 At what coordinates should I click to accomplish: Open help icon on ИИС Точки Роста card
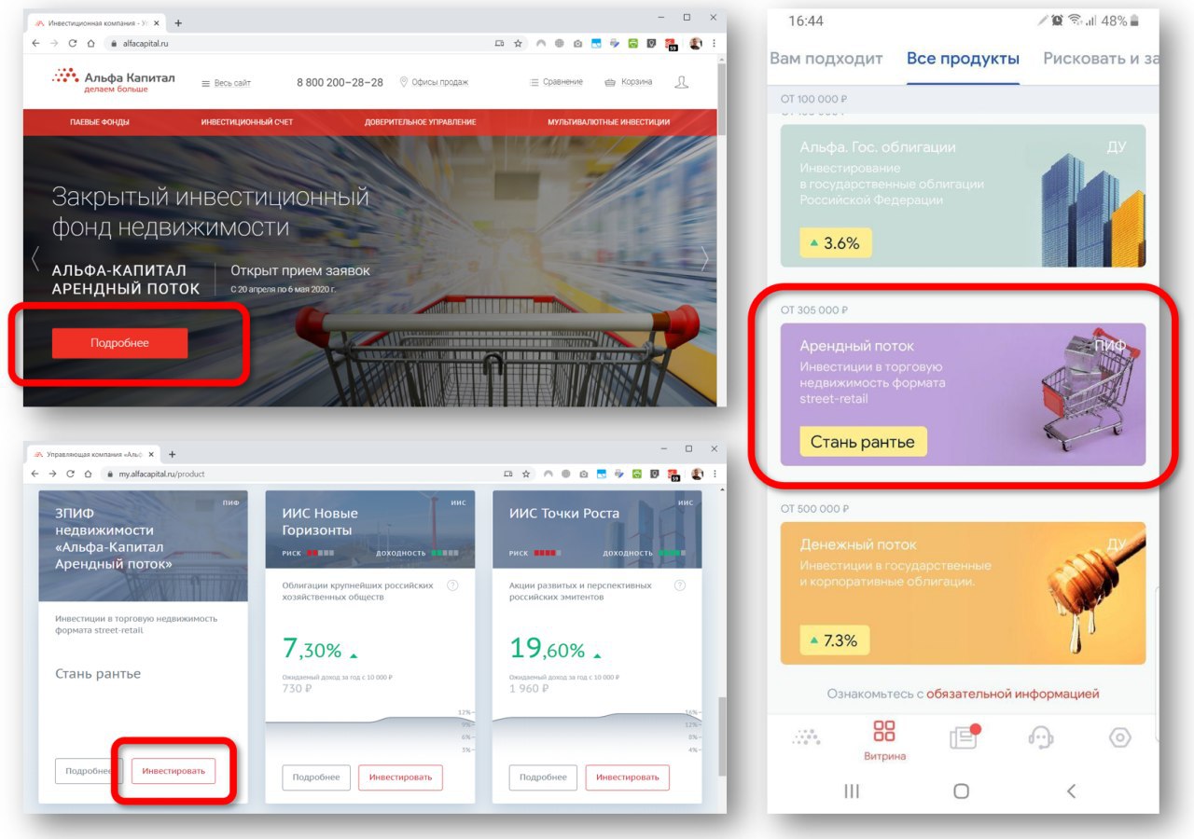(679, 585)
